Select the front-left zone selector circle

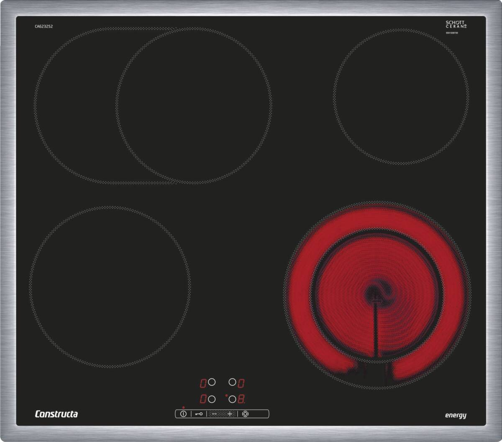click(x=212, y=399)
